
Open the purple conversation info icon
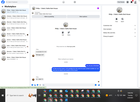click(x=98, y=8)
